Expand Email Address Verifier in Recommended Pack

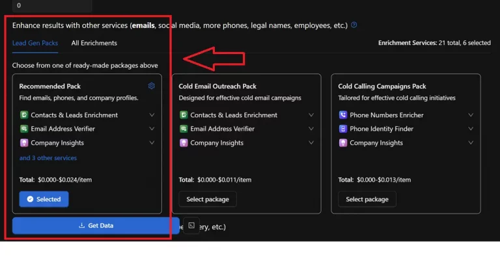click(152, 129)
